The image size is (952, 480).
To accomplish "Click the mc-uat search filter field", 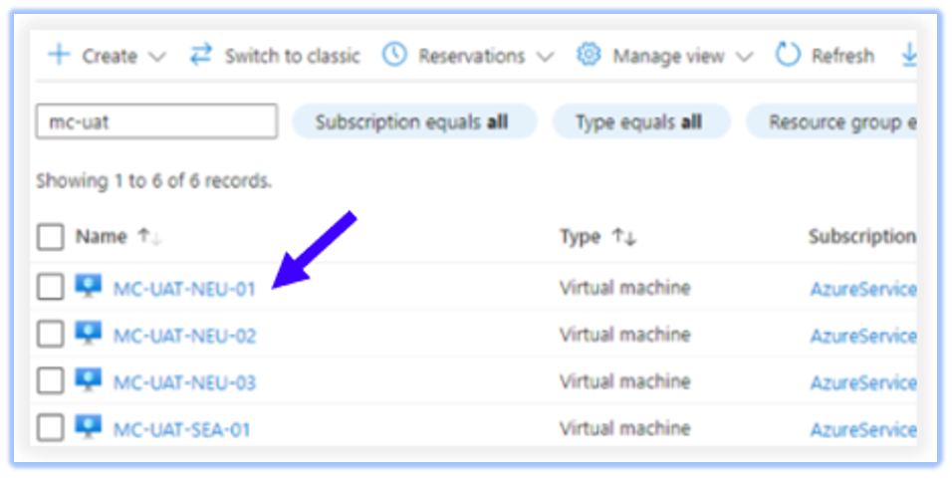I will (156, 121).
